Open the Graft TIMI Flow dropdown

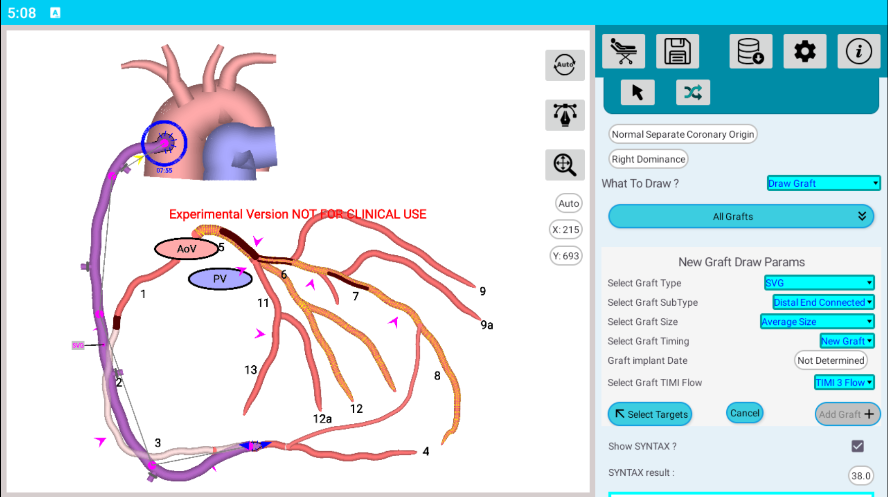tap(844, 382)
